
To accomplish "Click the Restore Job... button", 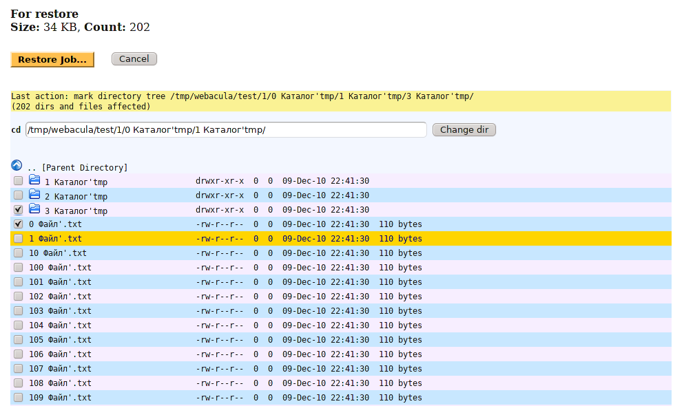I will coord(52,59).
